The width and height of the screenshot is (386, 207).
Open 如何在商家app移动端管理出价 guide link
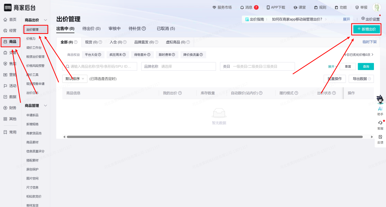tap(297, 19)
